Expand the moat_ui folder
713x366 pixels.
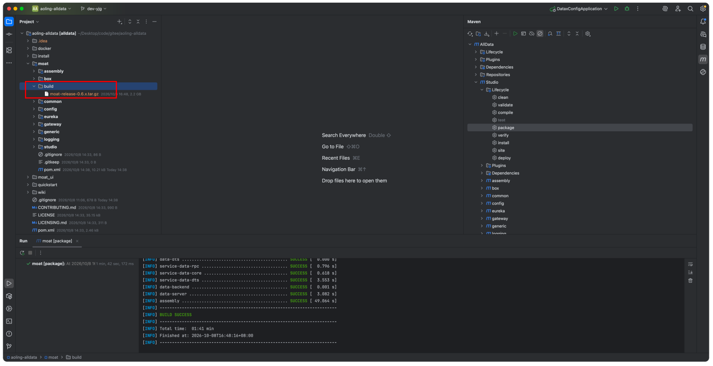(28, 177)
